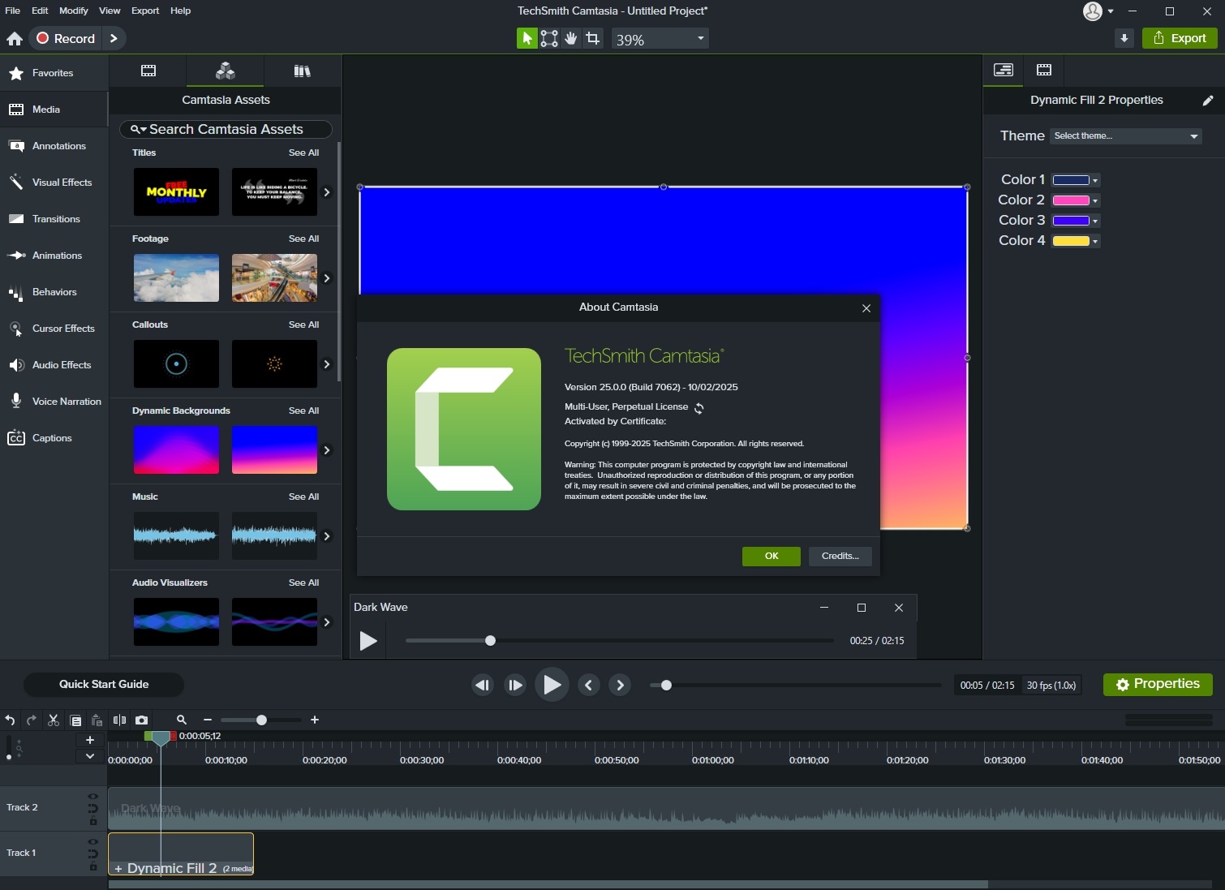Screen dimensions: 1225x890
Task: Take a snapshot with the camera icon
Action: tap(142, 720)
